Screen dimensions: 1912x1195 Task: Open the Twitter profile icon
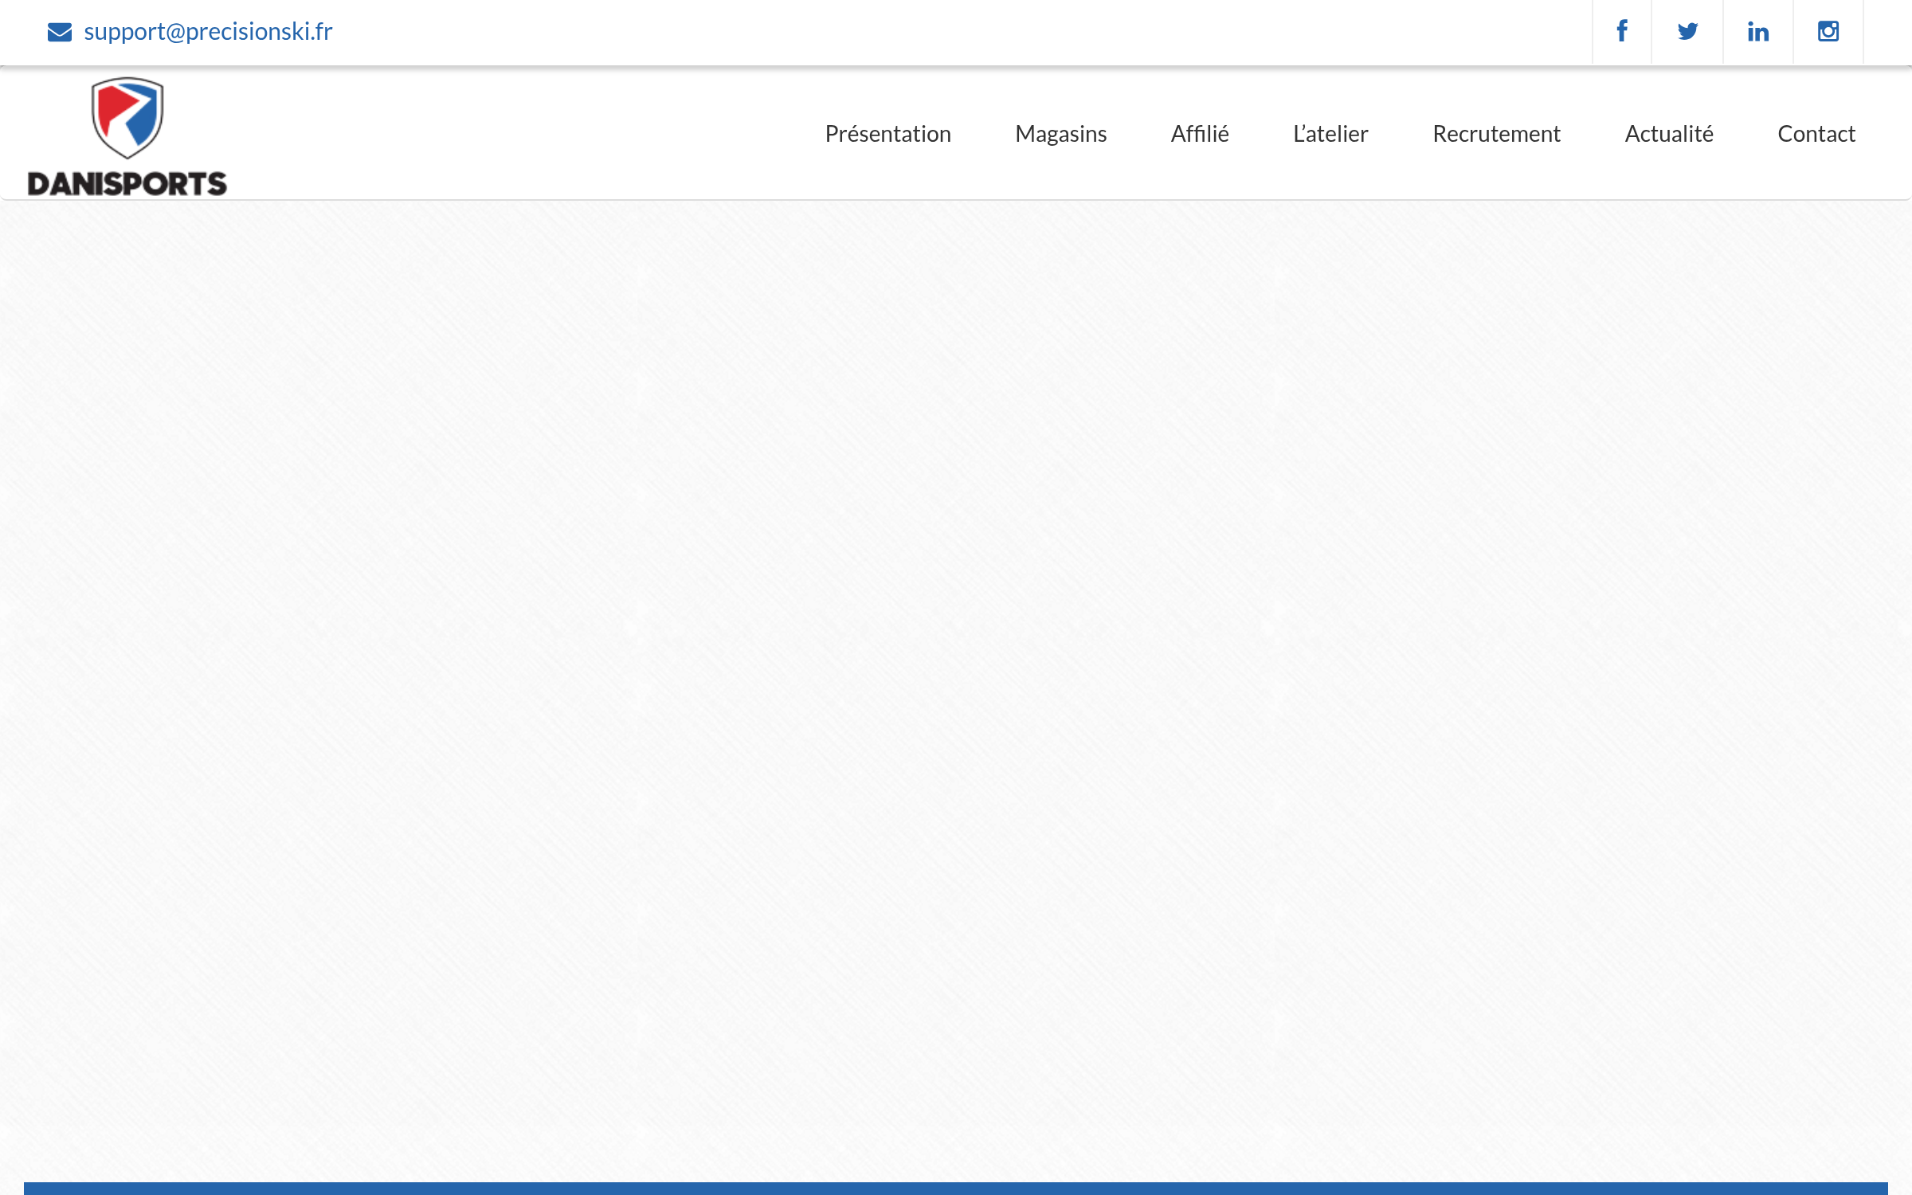click(x=1687, y=31)
